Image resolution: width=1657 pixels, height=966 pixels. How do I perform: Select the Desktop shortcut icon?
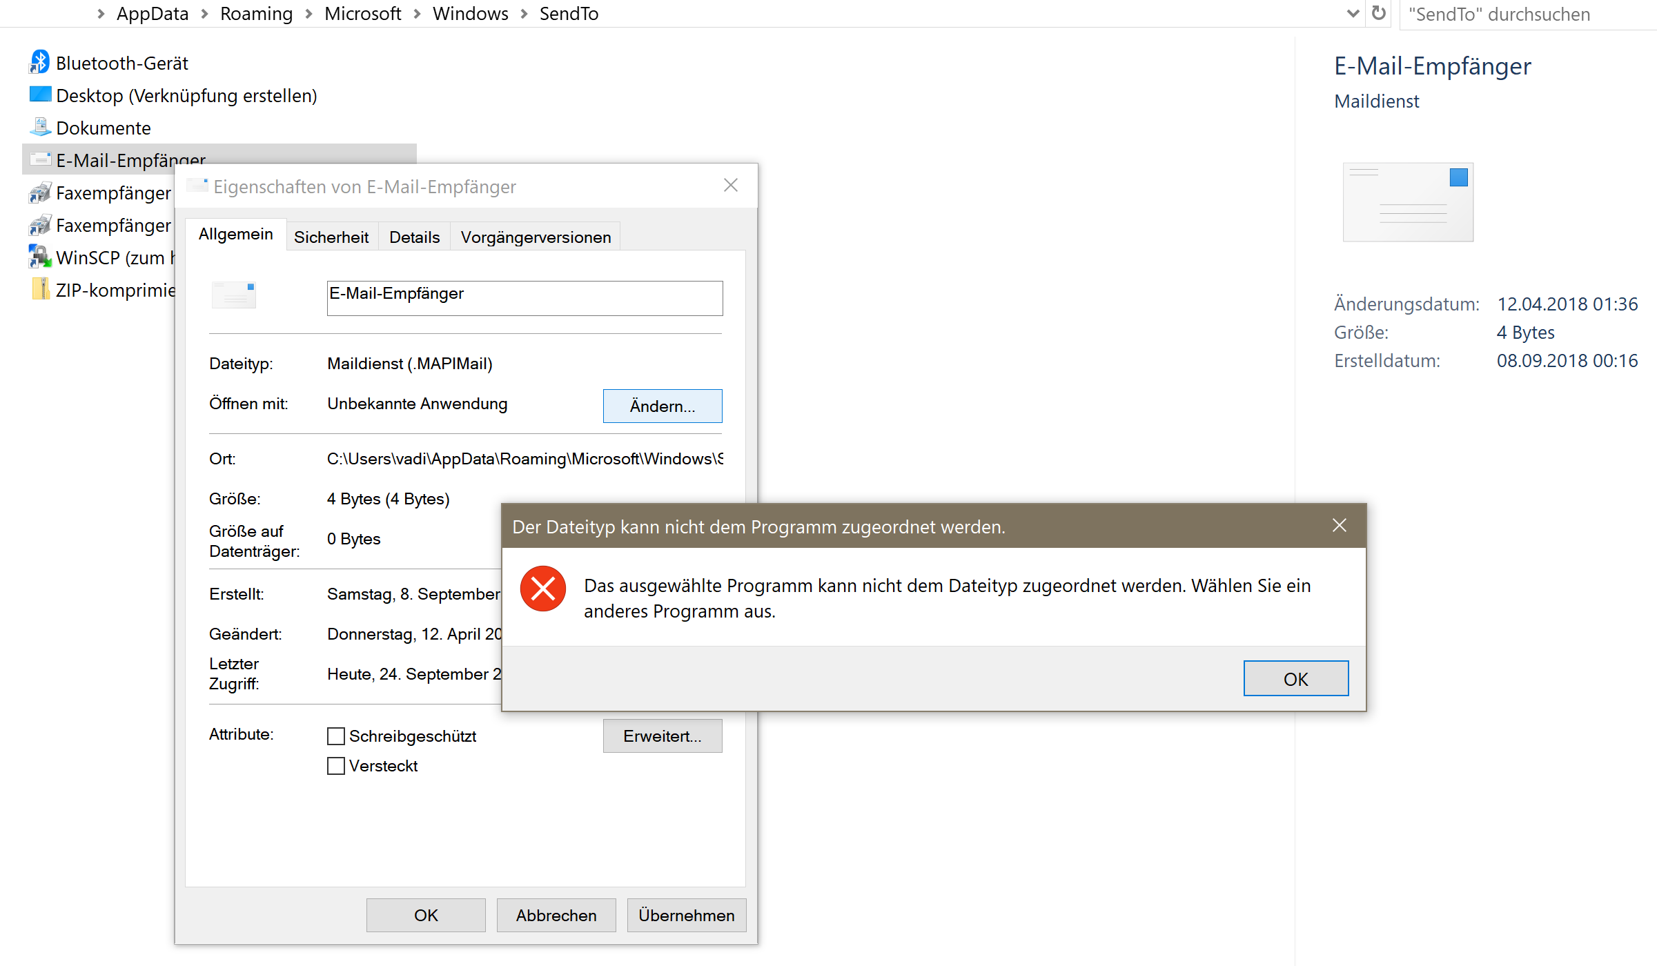click(40, 95)
